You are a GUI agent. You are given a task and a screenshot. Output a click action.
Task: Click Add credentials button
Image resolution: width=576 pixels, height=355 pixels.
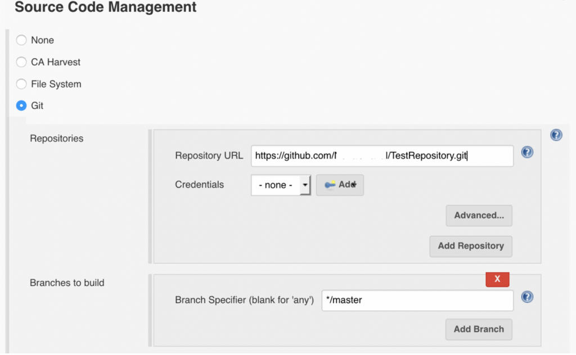[x=340, y=185]
